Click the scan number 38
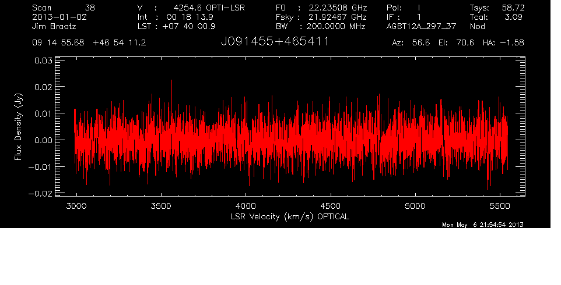Image resolution: width=561 pixels, height=285 pixels. (x=90, y=8)
